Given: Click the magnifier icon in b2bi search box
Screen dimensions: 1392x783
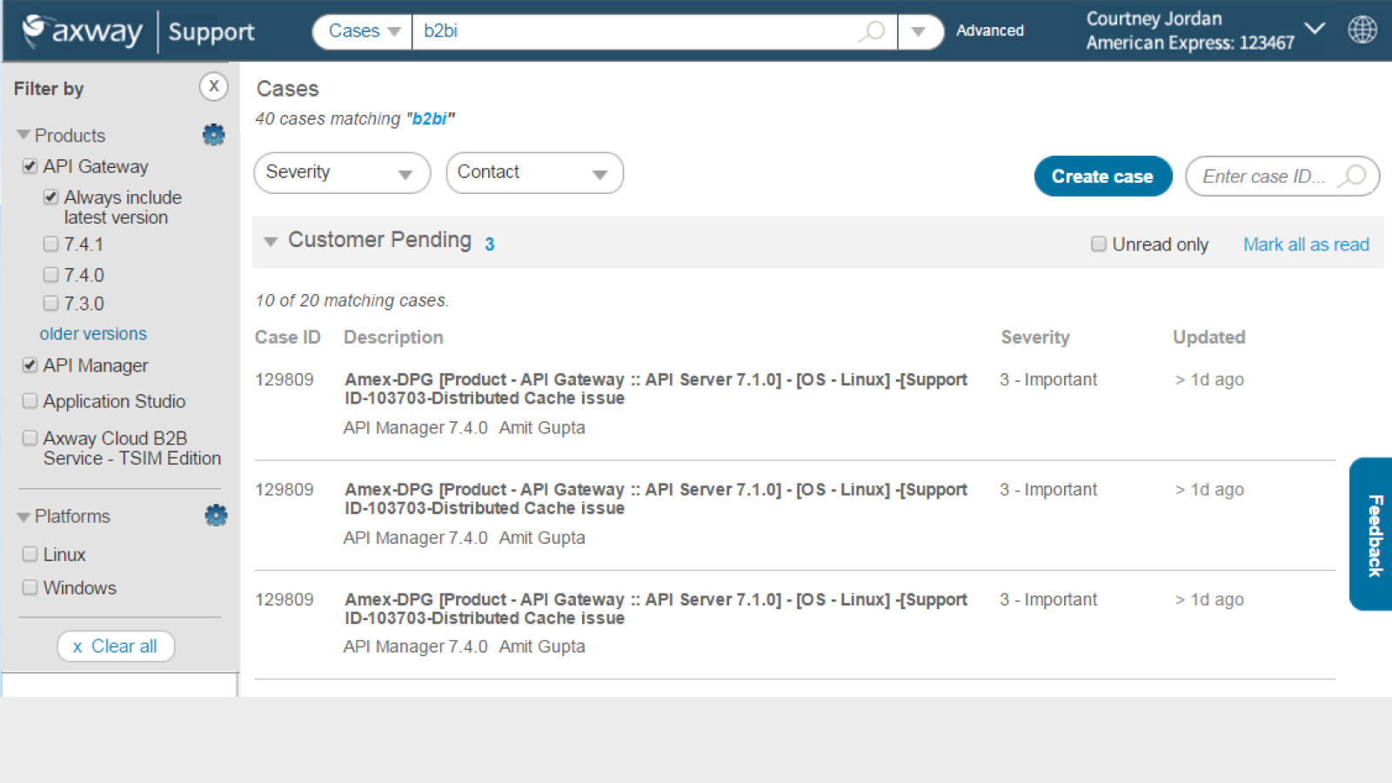Looking at the screenshot, I should coord(872,31).
